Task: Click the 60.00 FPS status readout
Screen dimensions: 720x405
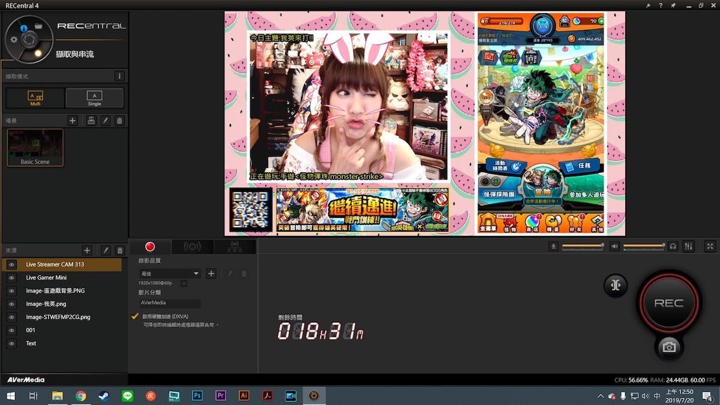Action: coord(704,380)
